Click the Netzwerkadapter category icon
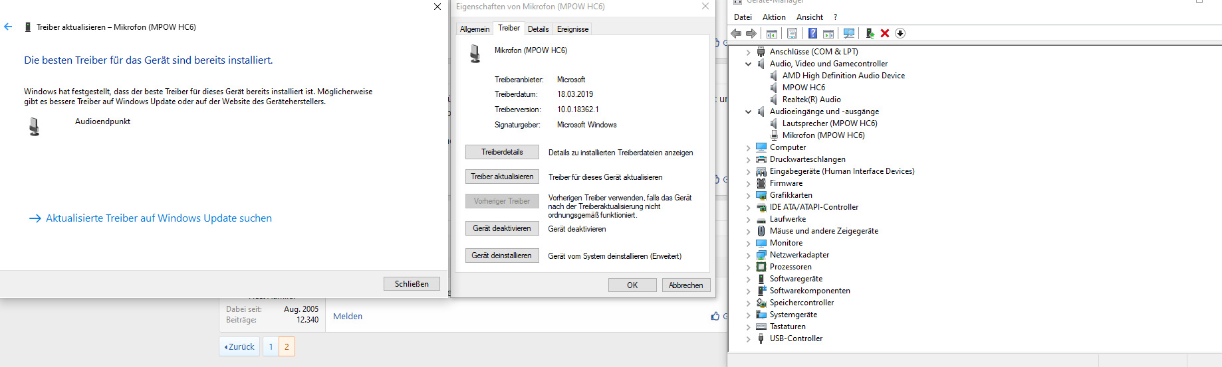 tap(761, 255)
